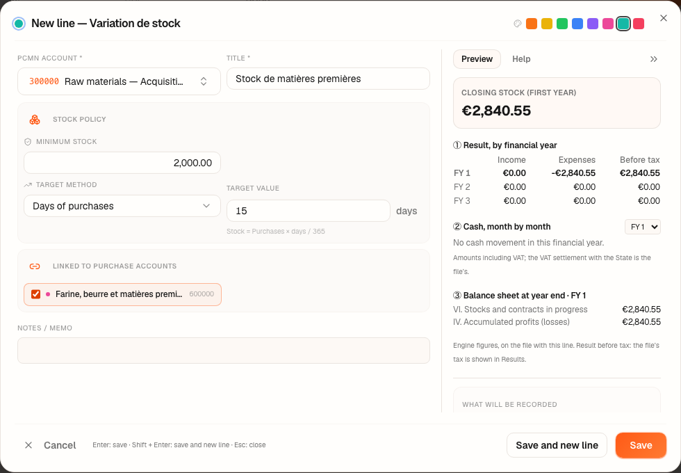Pick the red color swatch
681x473 pixels.
(x=639, y=24)
